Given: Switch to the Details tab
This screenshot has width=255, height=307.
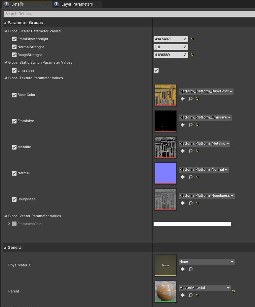Looking at the screenshot, I should (x=27, y=4).
